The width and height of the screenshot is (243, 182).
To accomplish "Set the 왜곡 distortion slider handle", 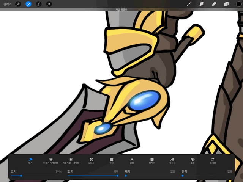I will [126, 176].
